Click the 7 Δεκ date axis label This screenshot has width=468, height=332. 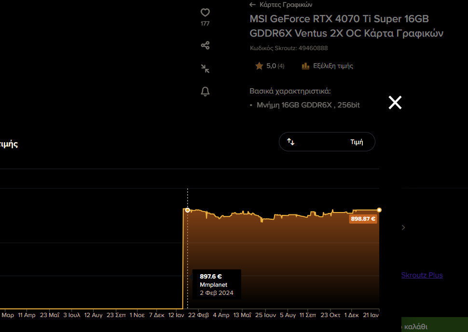157,315
